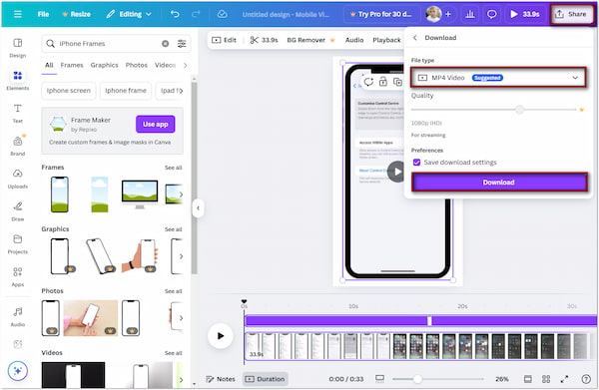Click the timeline play button
599x390 pixels.
point(221,336)
